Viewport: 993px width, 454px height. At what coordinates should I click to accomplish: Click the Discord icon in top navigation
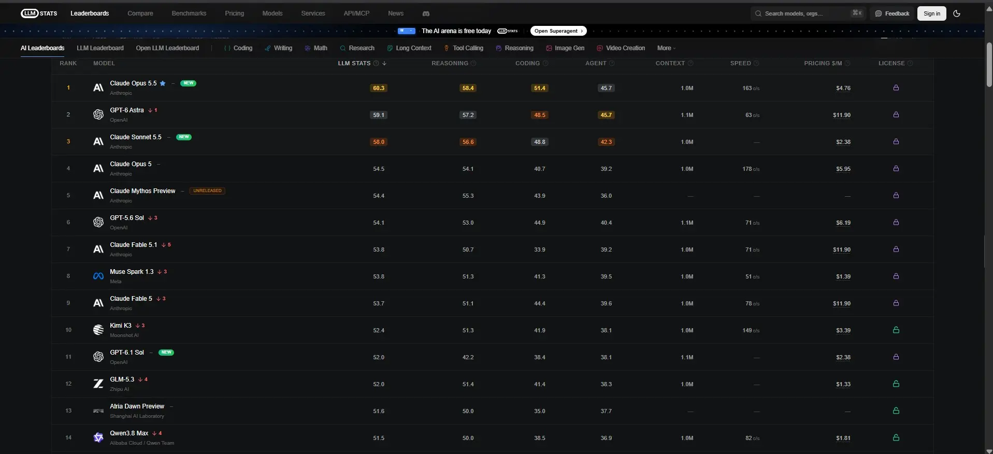426,13
